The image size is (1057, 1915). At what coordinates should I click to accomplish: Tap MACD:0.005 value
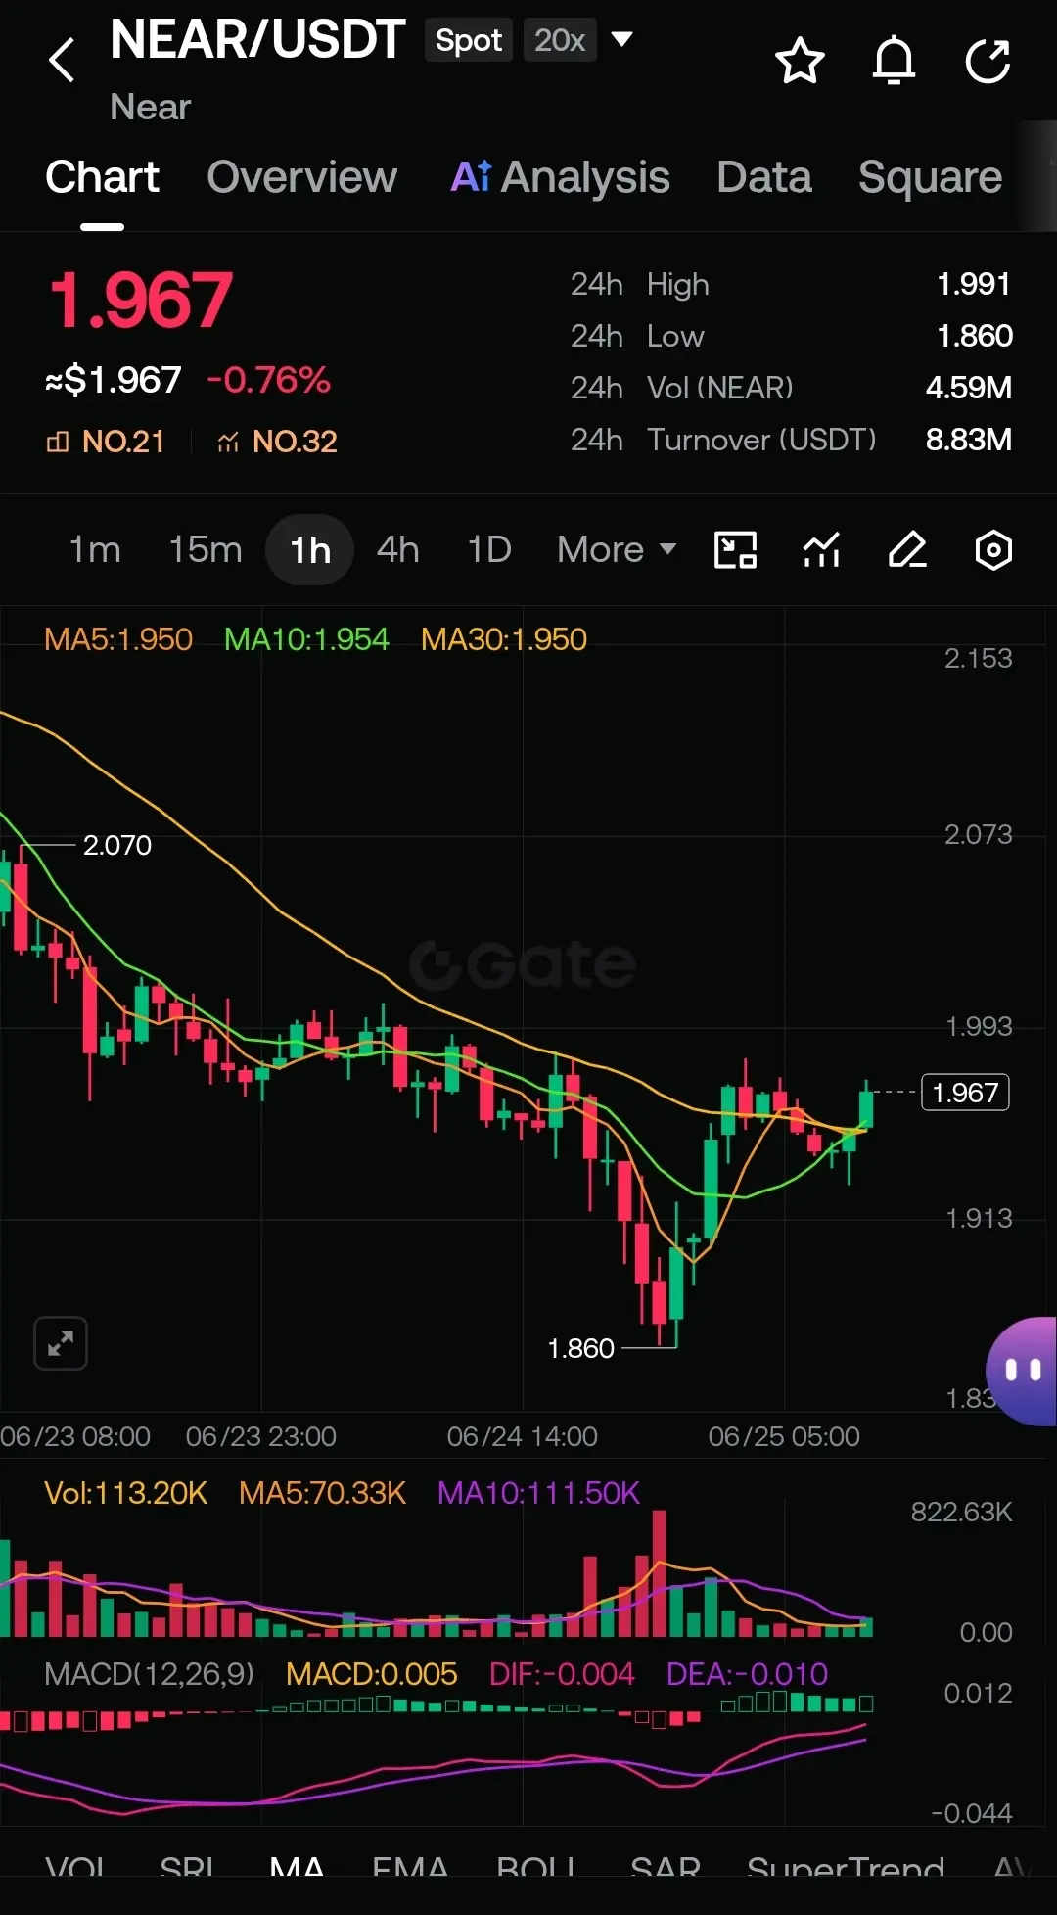(x=371, y=1674)
